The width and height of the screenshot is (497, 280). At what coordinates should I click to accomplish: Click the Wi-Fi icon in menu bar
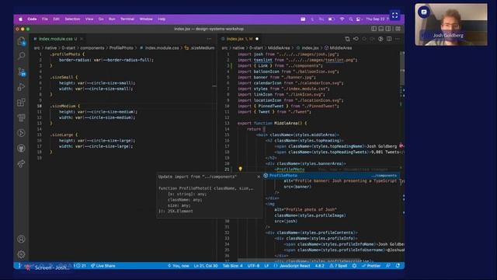click(x=342, y=19)
